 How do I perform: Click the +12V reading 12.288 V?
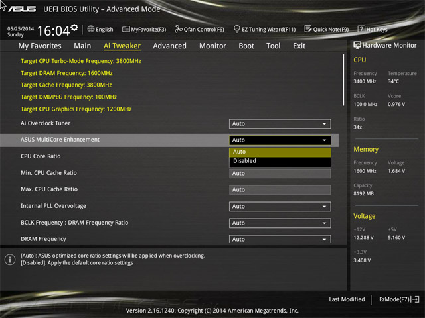363,237
